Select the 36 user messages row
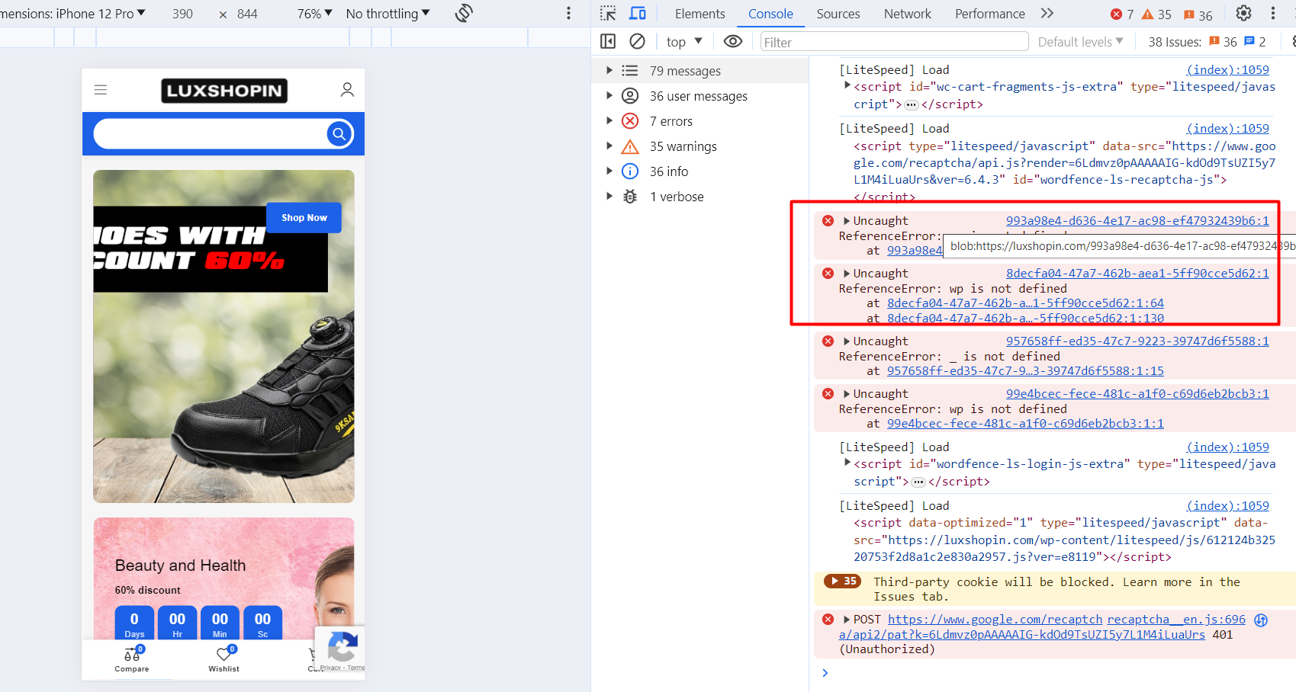 click(700, 96)
